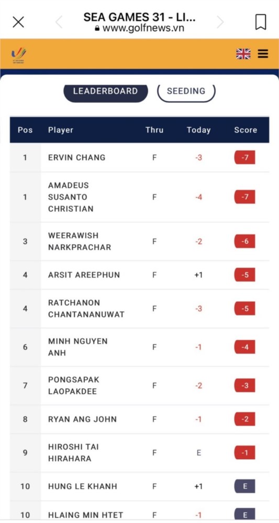
Task: Tap the www.golfnews.vn address
Action: pos(139,28)
